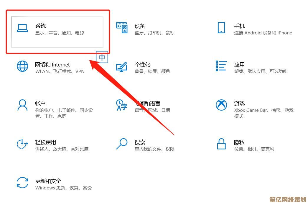Click the laptop icon for 系统

22,28
